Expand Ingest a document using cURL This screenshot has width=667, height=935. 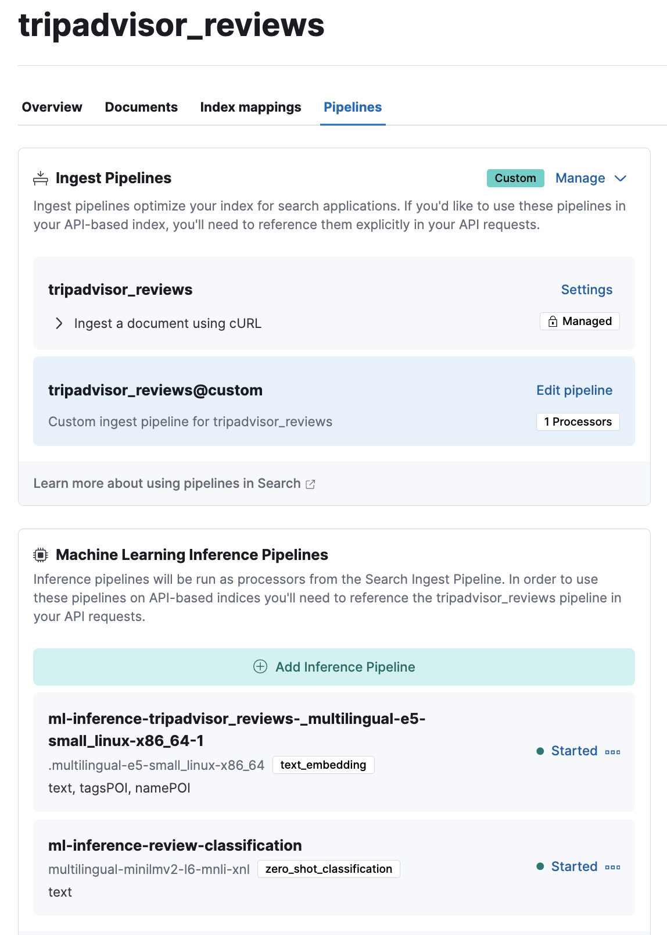pos(59,323)
